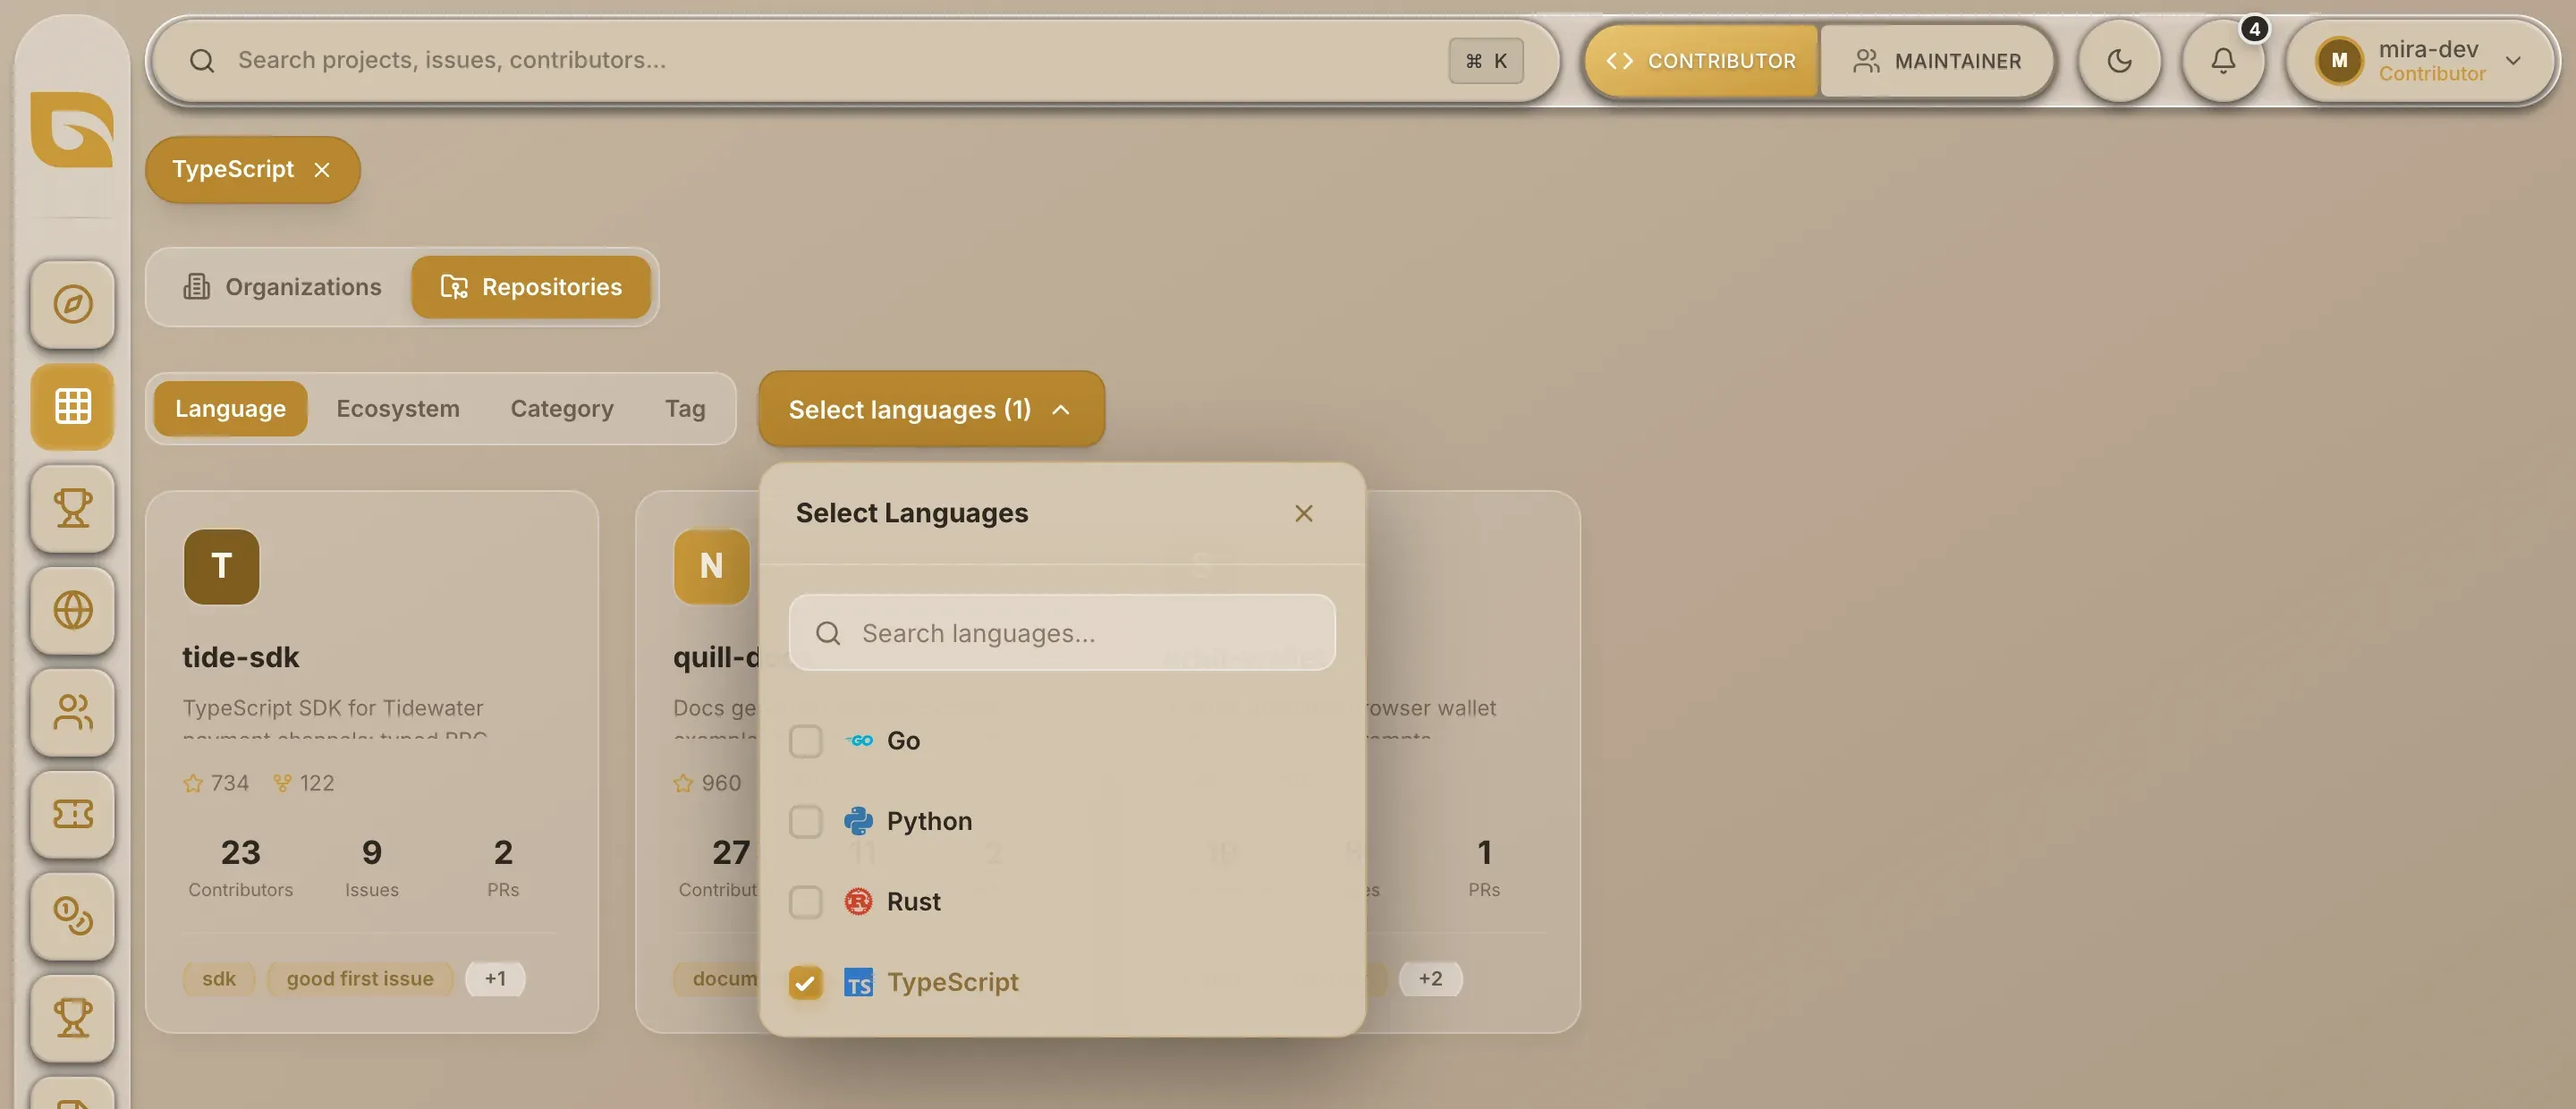Open the globe sidebar icon
Image resolution: width=2576 pixels, height=1109 pixels.
(73, 610)
